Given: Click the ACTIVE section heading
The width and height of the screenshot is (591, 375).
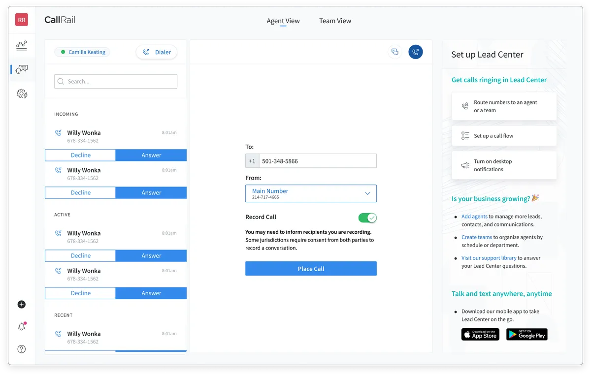Looking at the screenshot, I should tap(62, 215).
